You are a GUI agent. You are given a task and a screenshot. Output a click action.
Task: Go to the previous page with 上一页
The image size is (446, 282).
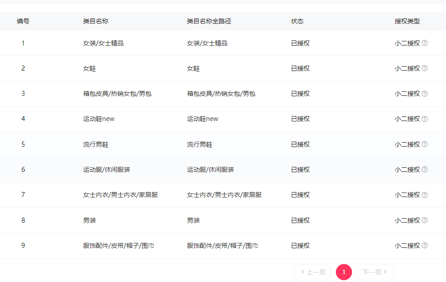(313, 272)
